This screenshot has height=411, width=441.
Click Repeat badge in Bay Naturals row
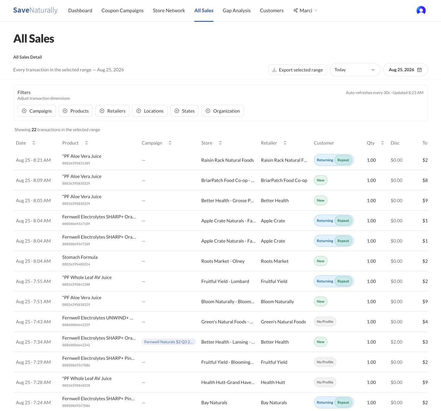click(343, 403)
